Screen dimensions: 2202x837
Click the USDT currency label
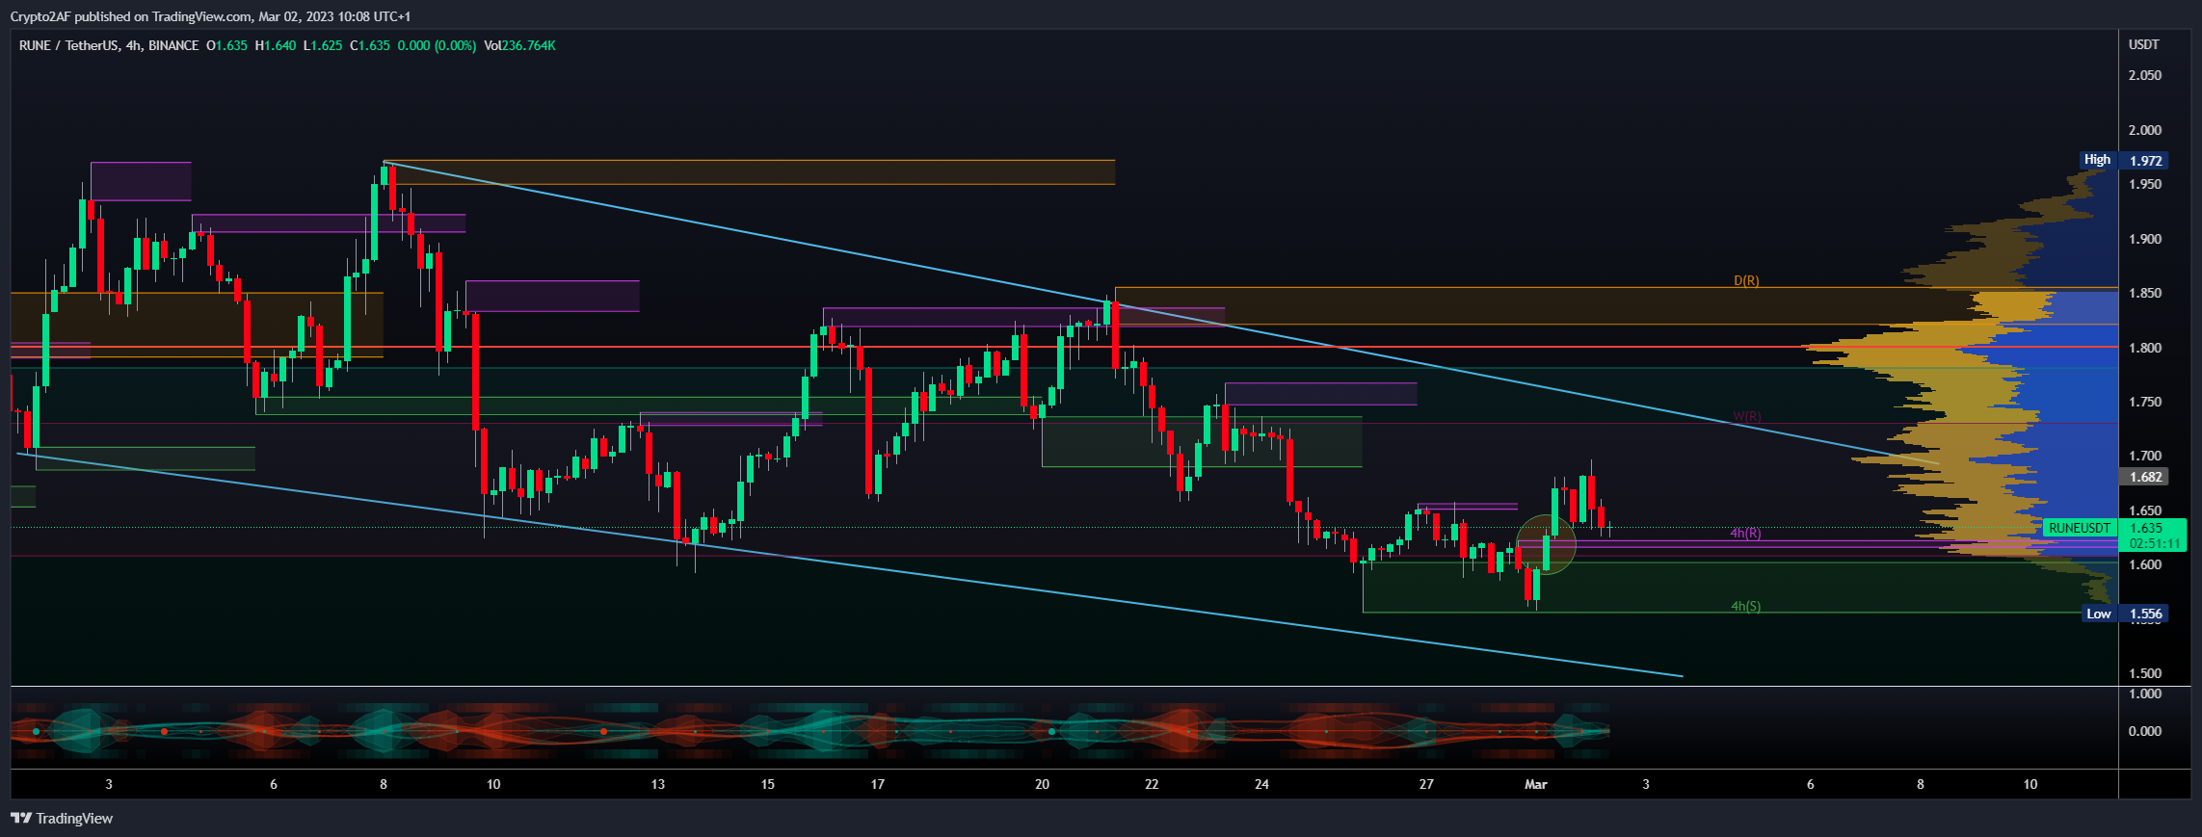[x=2144, y=44]
